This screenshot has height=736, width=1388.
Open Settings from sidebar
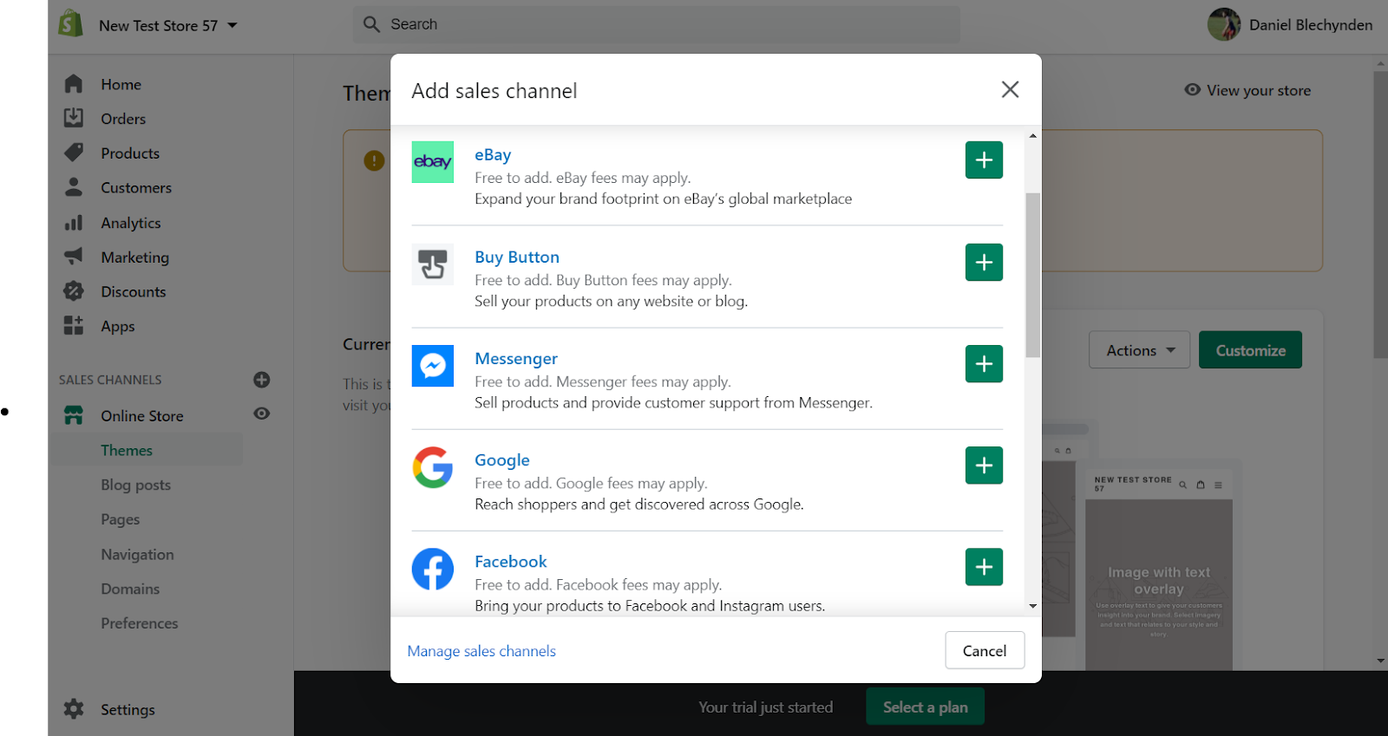(x=128, y=710)
